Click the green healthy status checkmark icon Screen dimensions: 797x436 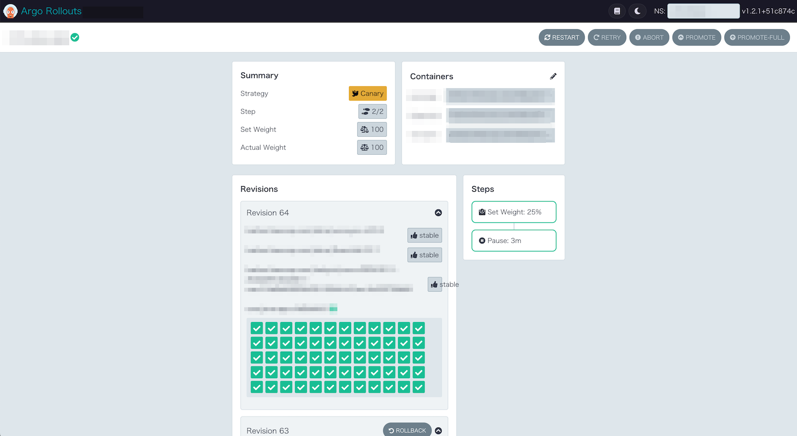tap(75, 37)
